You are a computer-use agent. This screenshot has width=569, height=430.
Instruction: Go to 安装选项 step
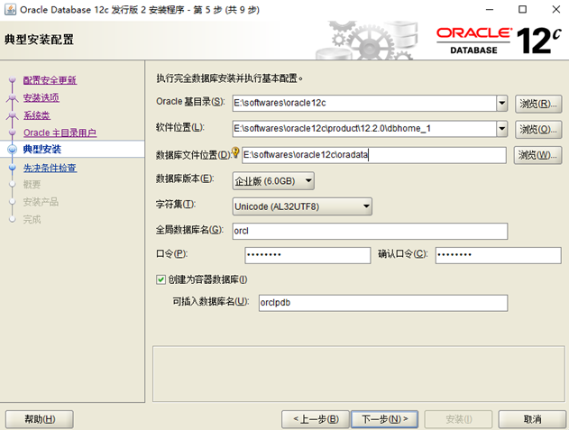pos(41,97)
